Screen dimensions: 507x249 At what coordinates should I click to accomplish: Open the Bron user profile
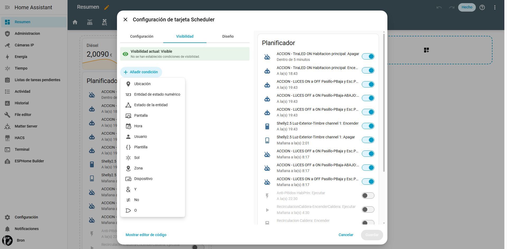tap(34, 240)
